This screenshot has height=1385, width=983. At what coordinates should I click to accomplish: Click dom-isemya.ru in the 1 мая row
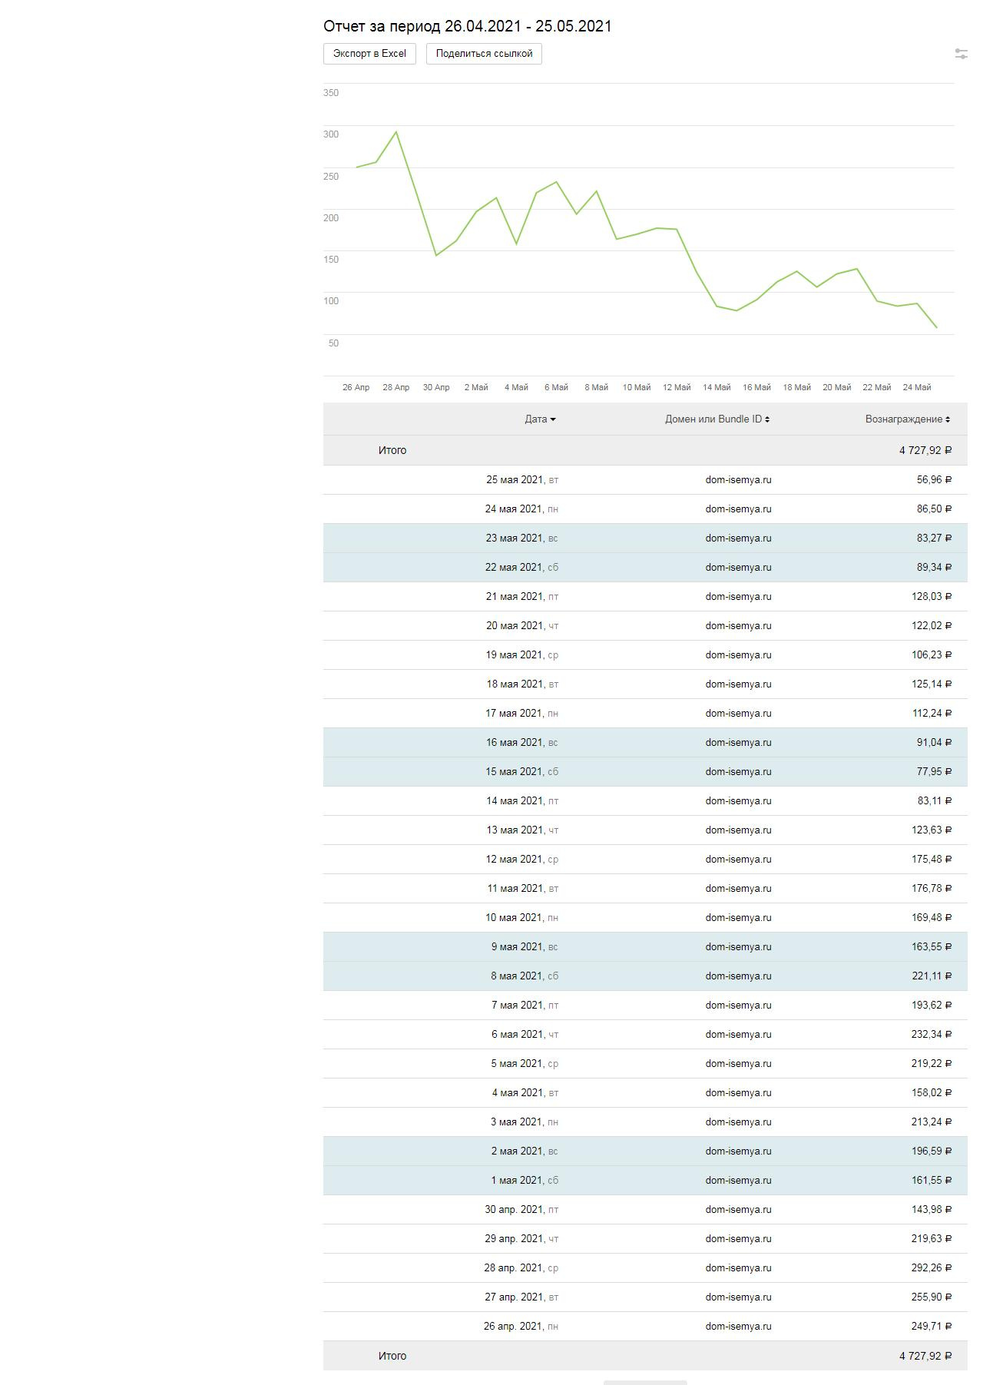(738, 1181)
